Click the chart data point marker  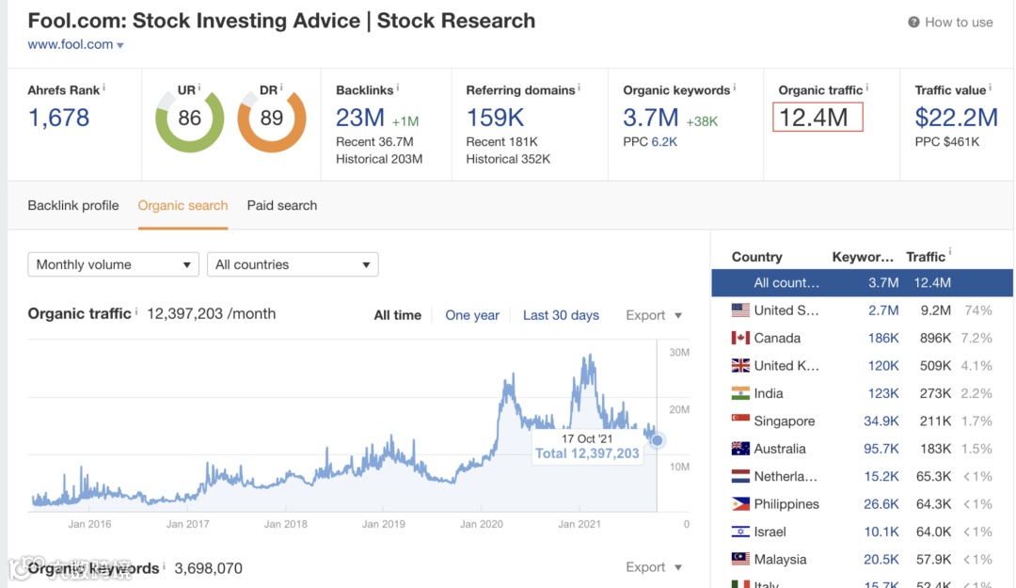(x=657, y=441)
